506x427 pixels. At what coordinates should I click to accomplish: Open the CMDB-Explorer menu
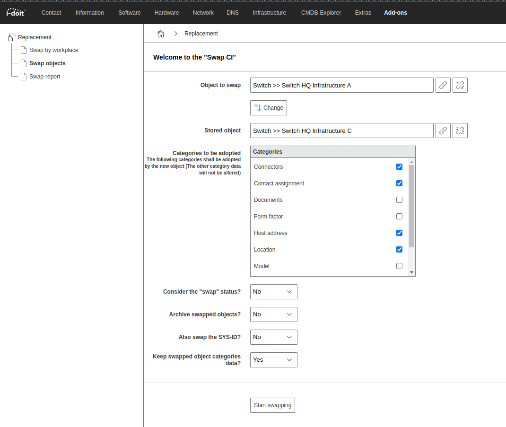click(x=321, y=13)
